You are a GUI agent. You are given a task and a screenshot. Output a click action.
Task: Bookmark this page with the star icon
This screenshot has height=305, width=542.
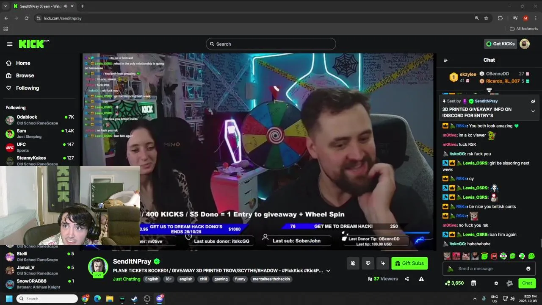pyautogui.click(x=486, y=18)
